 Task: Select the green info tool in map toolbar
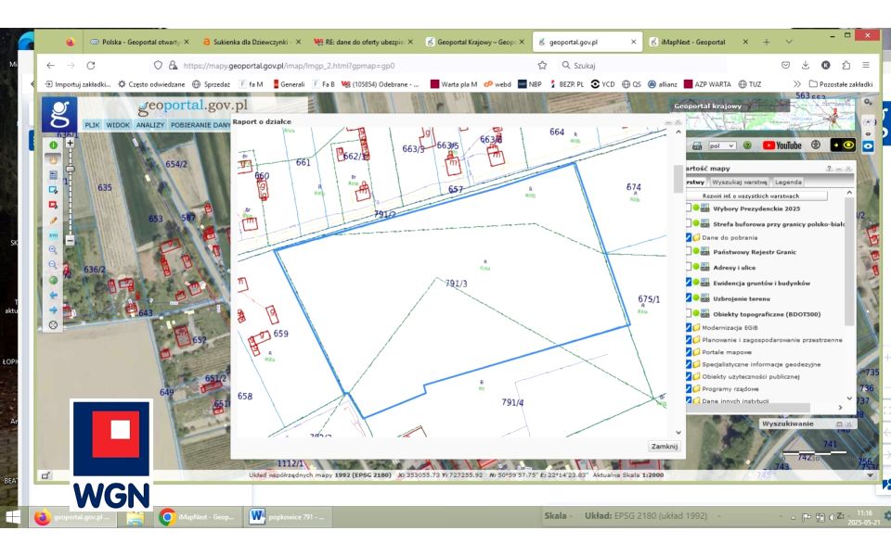click(54, 145)
